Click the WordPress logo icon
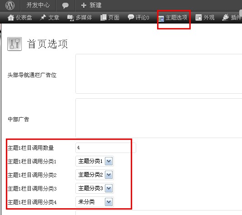Image resolution: width=242 pixels, height=215 pixels. [10, 5]
